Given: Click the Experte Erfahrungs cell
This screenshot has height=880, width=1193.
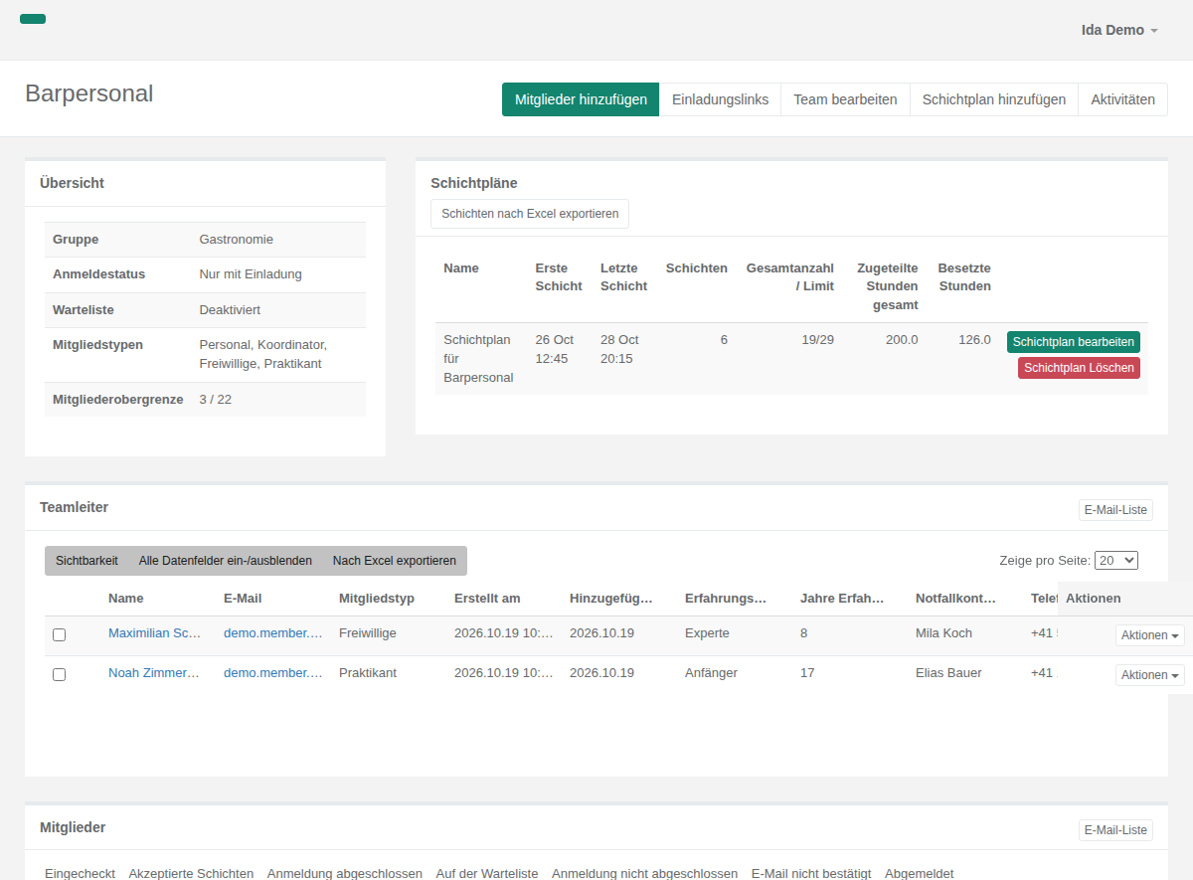Looking at the screenshot, I should [707, 633].
